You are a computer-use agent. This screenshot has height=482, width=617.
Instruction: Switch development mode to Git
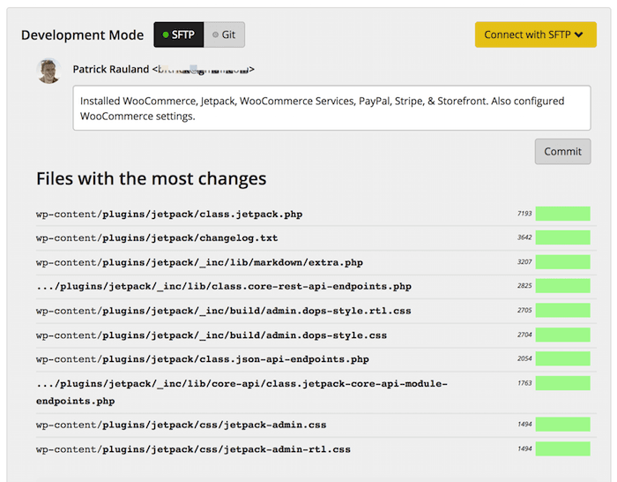pos(224,34)
